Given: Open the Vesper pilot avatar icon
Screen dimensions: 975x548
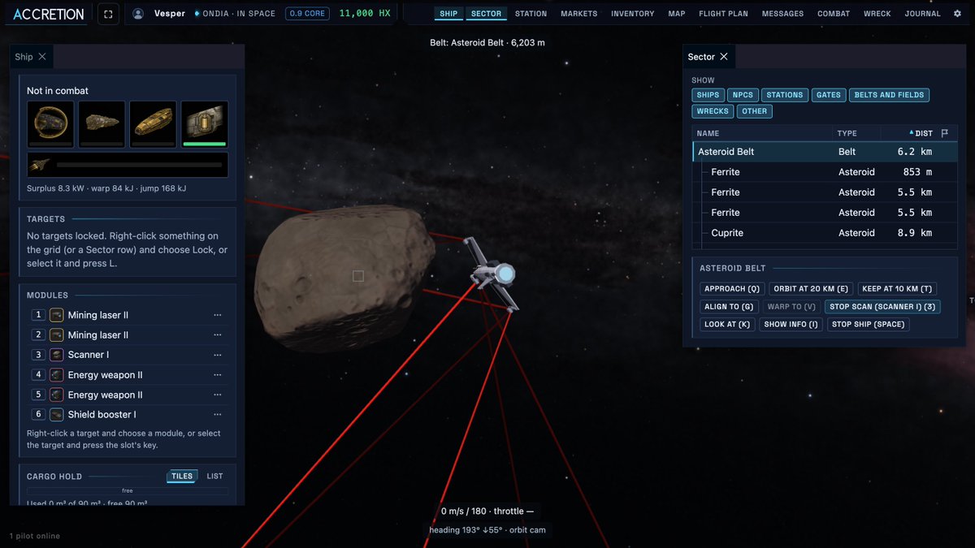Looking at the screenshot, I should pyautogui.click(x=138, y=14).
